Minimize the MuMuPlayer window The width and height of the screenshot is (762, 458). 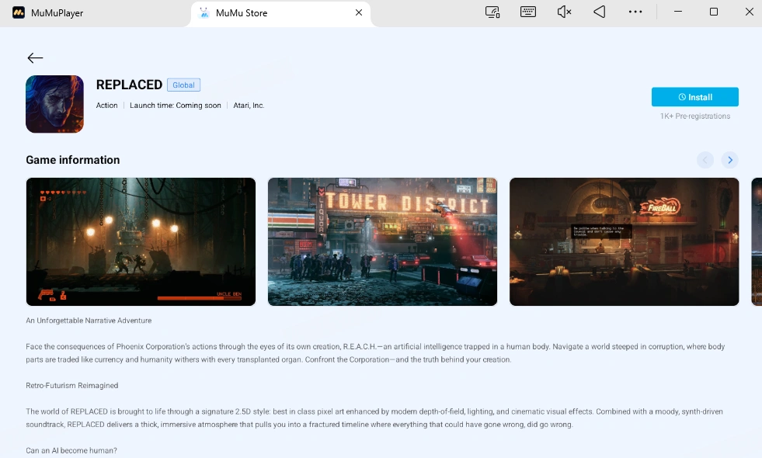[678, 12]
